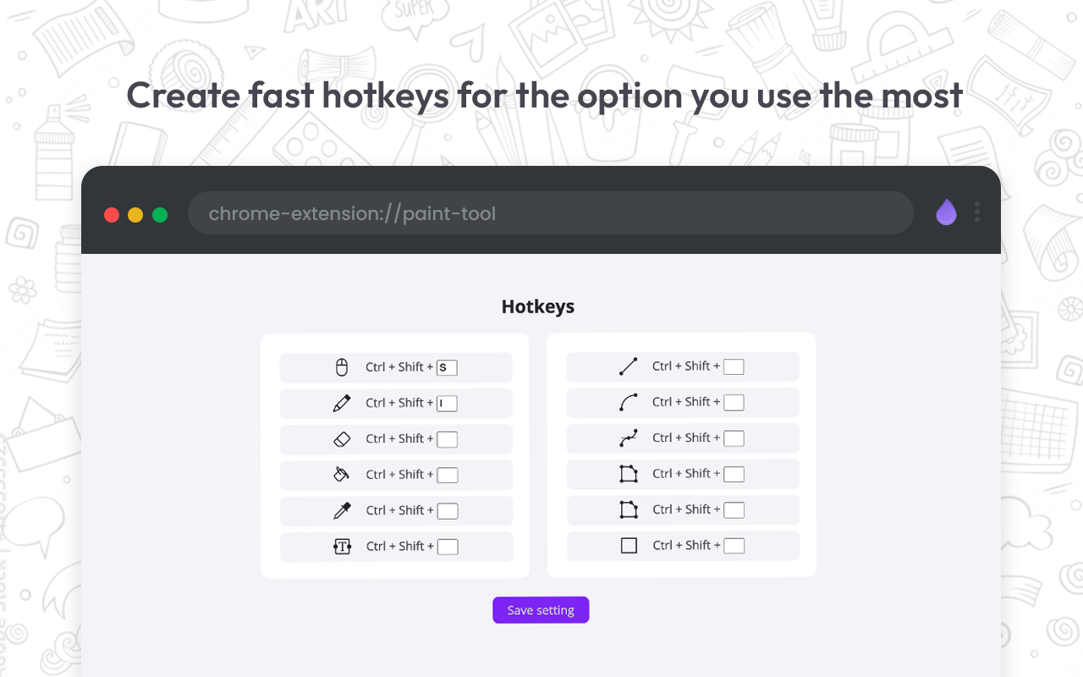The height and width of the screenshot is (677, 1083).
Task: Focus the rectangle tool hotkey field
Action: 734,546
